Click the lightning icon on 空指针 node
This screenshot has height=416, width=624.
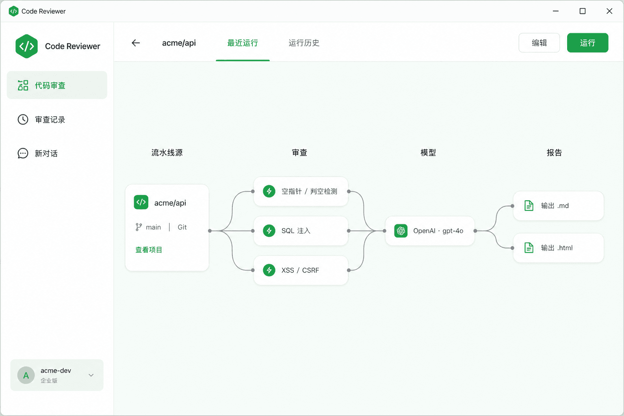point(269,191)
